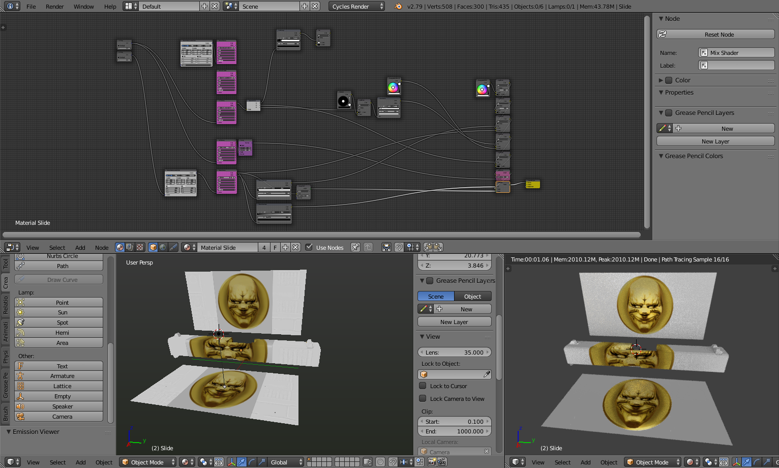This screenshot has height=468, width=779.
Task: Enable Lock to Cursor checkbox
Action: click(x=423, y=386)
